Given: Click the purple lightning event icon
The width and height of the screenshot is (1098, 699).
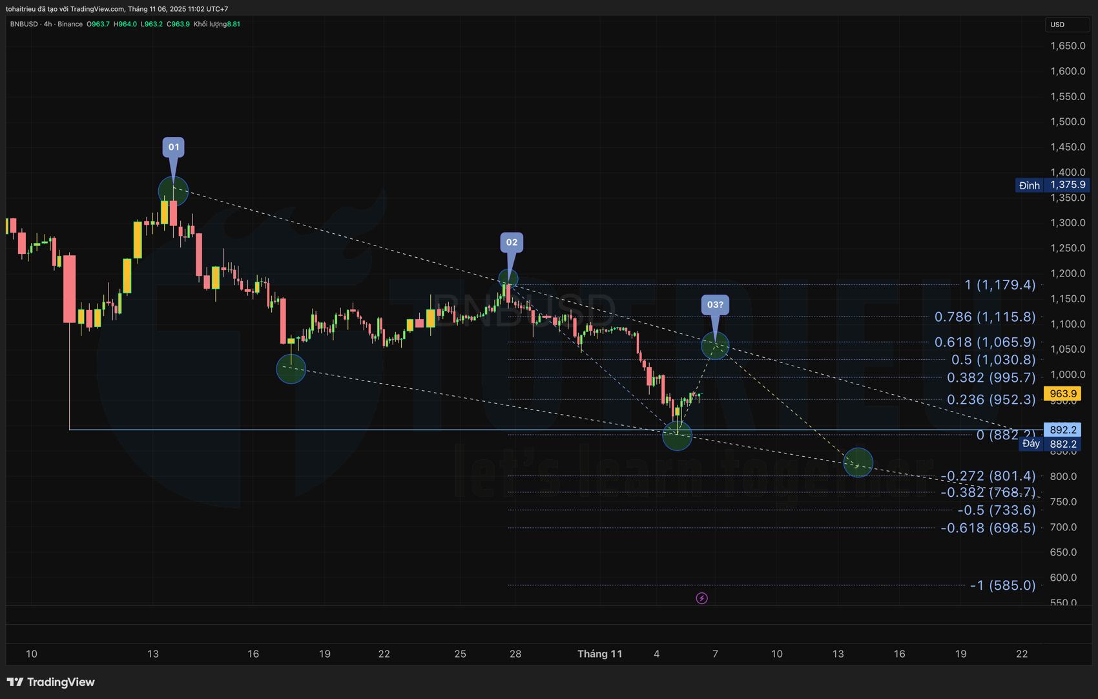Looking at the screenshot, I should pyautogui.click(x=701, y=598).
